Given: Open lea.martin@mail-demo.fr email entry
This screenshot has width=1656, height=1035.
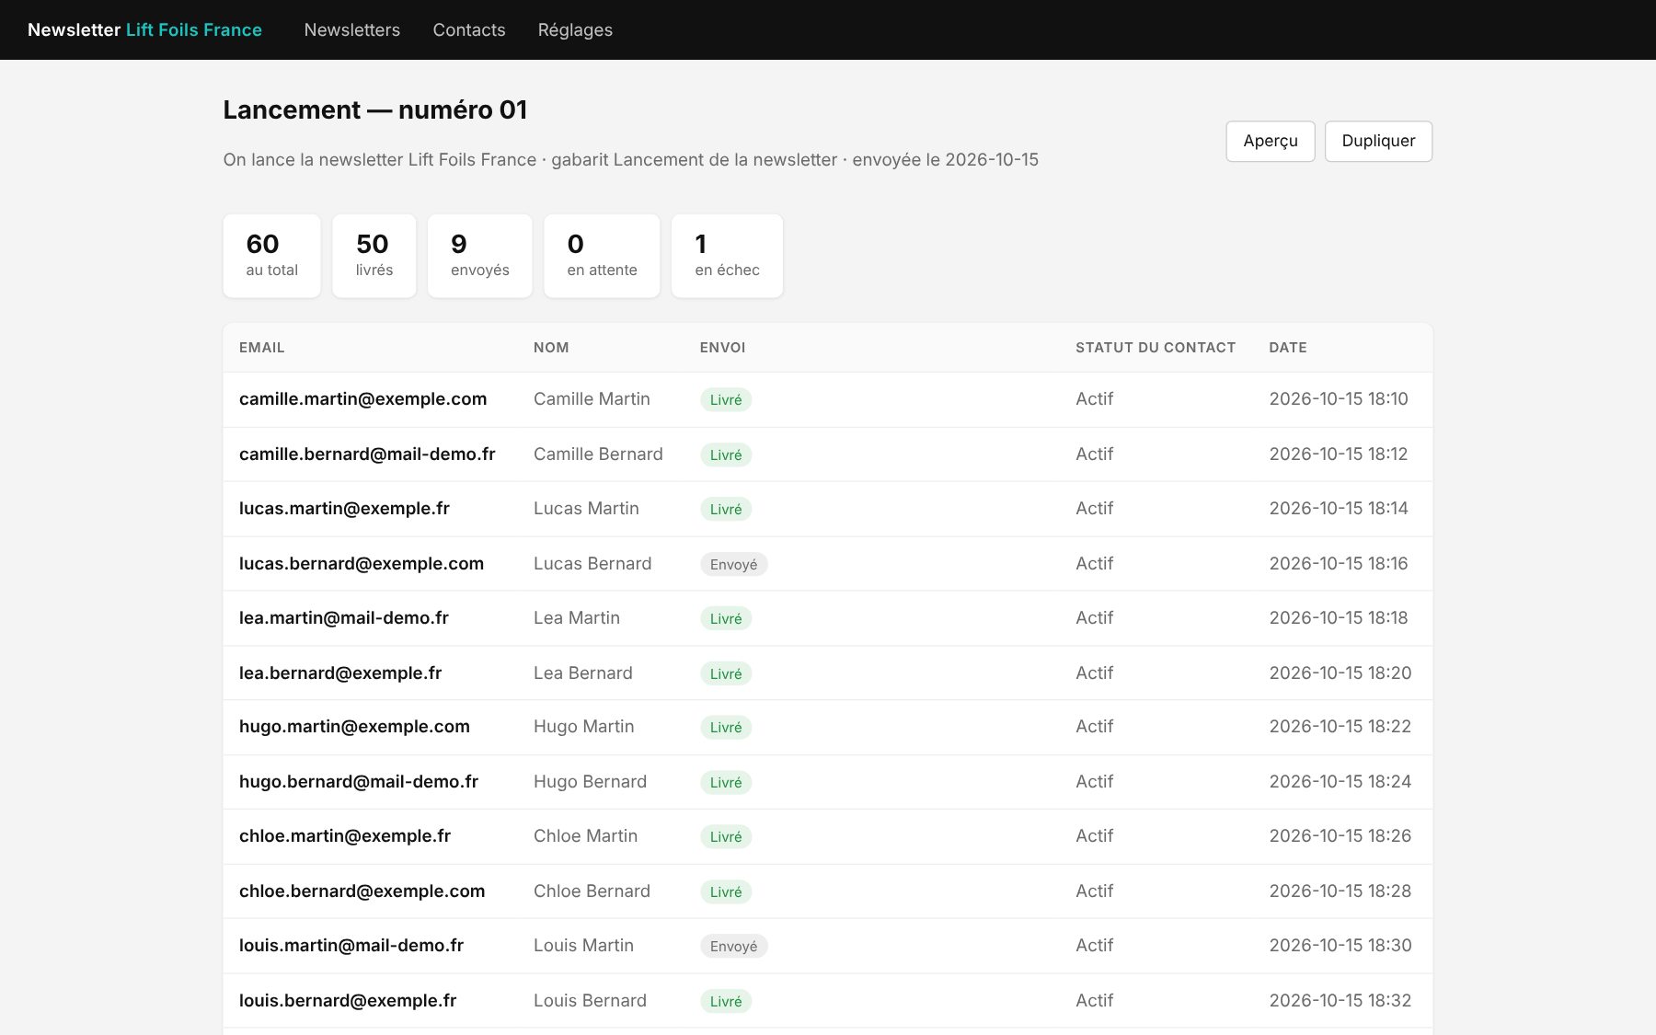Looking at the screenshot, I should click(344, 618).
